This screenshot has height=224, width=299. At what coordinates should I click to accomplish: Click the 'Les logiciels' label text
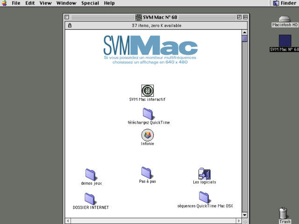pyautogui.click(x=205, y=182)
